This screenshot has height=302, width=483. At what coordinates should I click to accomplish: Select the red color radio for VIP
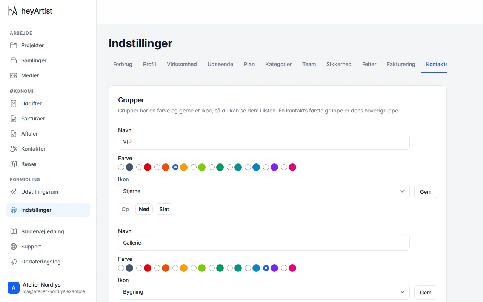[x=139, y=167]
